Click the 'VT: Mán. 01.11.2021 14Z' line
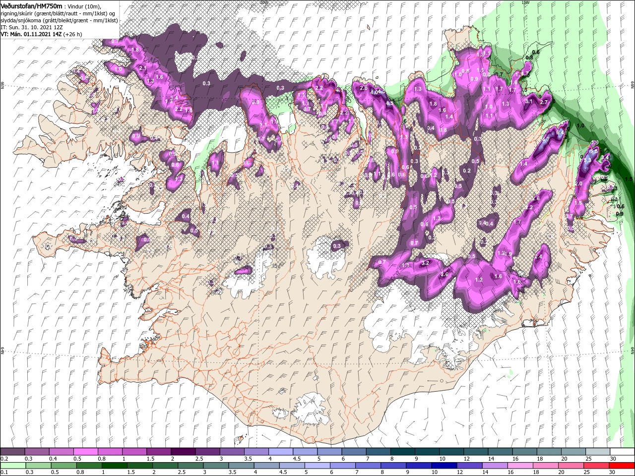The height and width of the screenshot is (476, 635). pos(30,34)
